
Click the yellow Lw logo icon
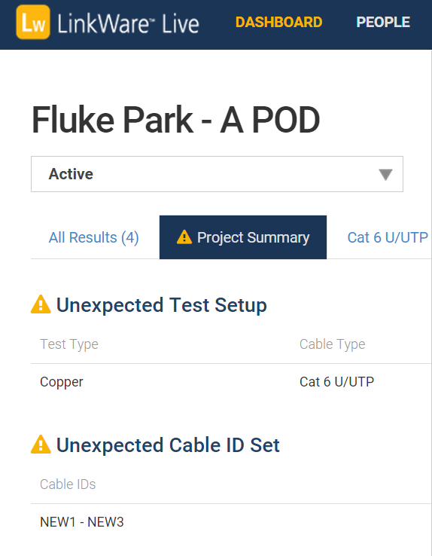point(33,22)
